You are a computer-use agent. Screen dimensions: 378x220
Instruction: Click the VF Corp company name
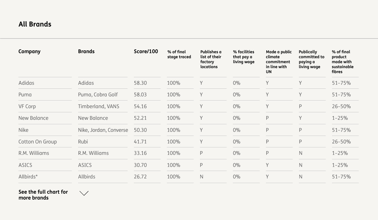[27, 106]
